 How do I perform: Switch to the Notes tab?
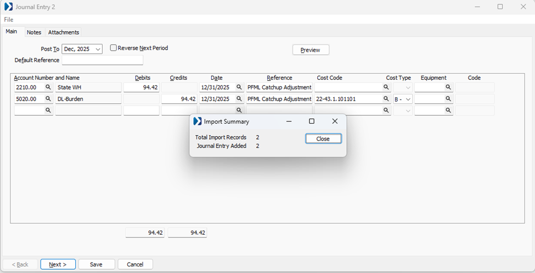(x=34, y=32)
